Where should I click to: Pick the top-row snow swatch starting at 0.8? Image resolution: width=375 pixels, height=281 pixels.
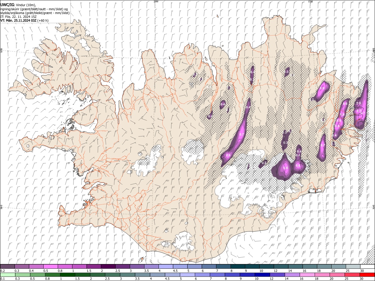tap(65, 267)
